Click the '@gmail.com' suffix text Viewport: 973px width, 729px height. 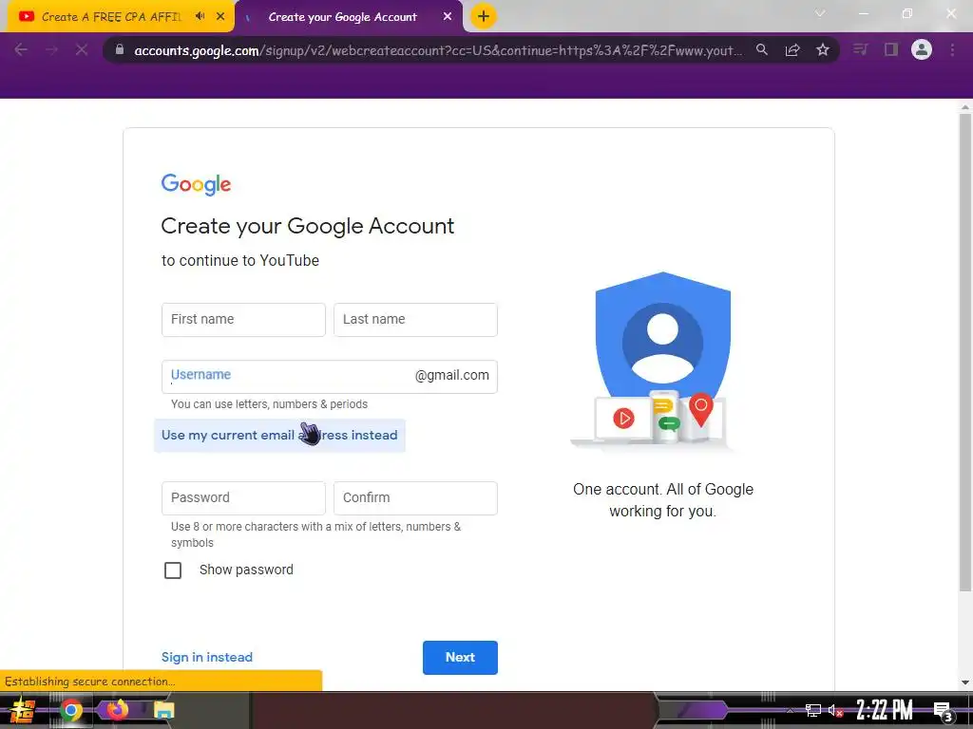tap(451, 376)
